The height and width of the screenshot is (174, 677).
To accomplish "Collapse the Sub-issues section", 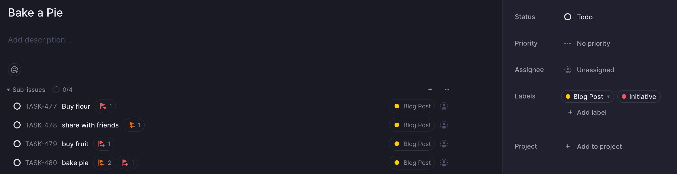I will click(8, 90).
